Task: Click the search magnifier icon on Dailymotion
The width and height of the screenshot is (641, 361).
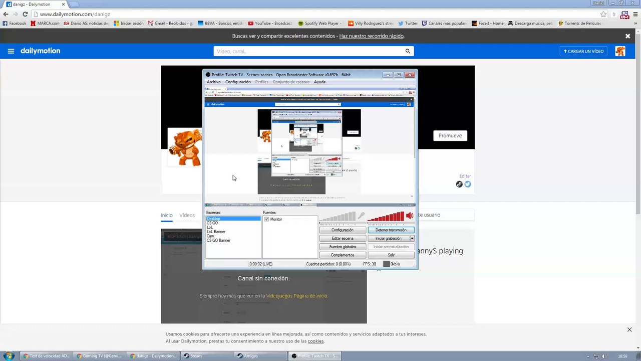Action: click(x=408, y=51)
